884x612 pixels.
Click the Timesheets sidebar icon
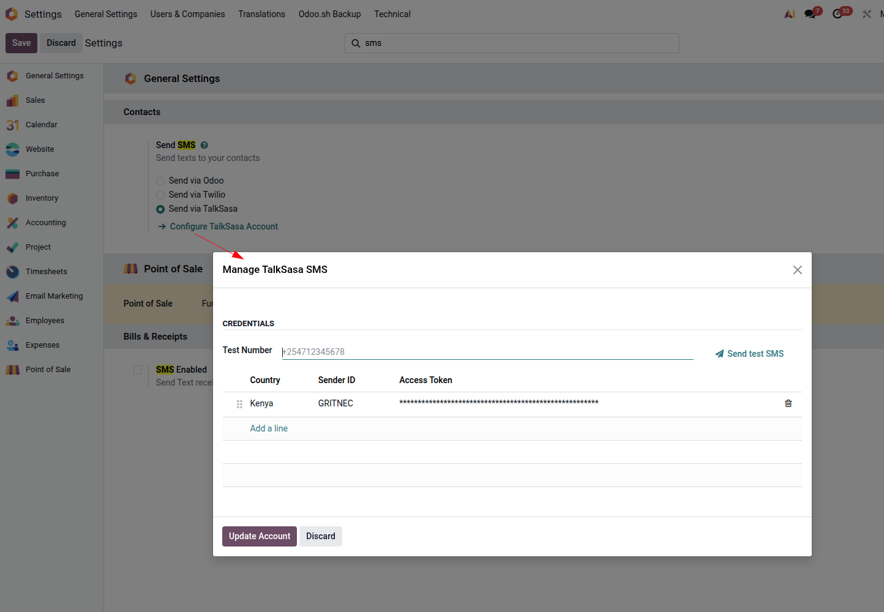(12, 272)
